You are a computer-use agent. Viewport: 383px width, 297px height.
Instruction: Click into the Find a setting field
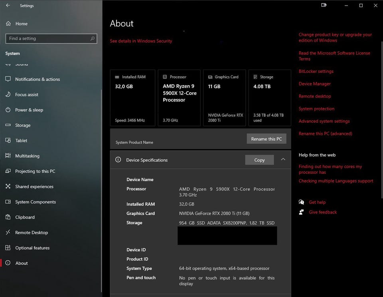(48, 38)
